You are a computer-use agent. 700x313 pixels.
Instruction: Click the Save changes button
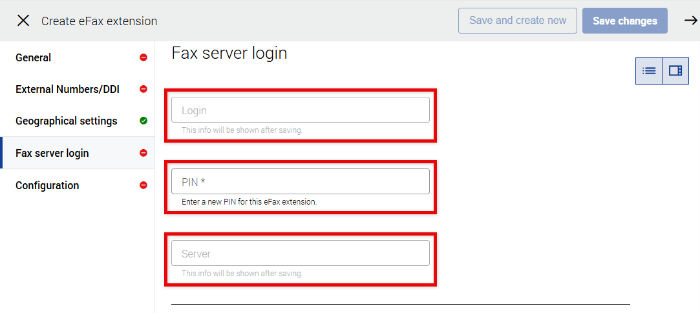coord(624,21)
